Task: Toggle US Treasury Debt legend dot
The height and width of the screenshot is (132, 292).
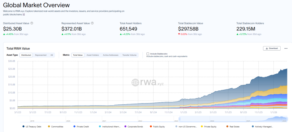Action: [x=23, y=127]
